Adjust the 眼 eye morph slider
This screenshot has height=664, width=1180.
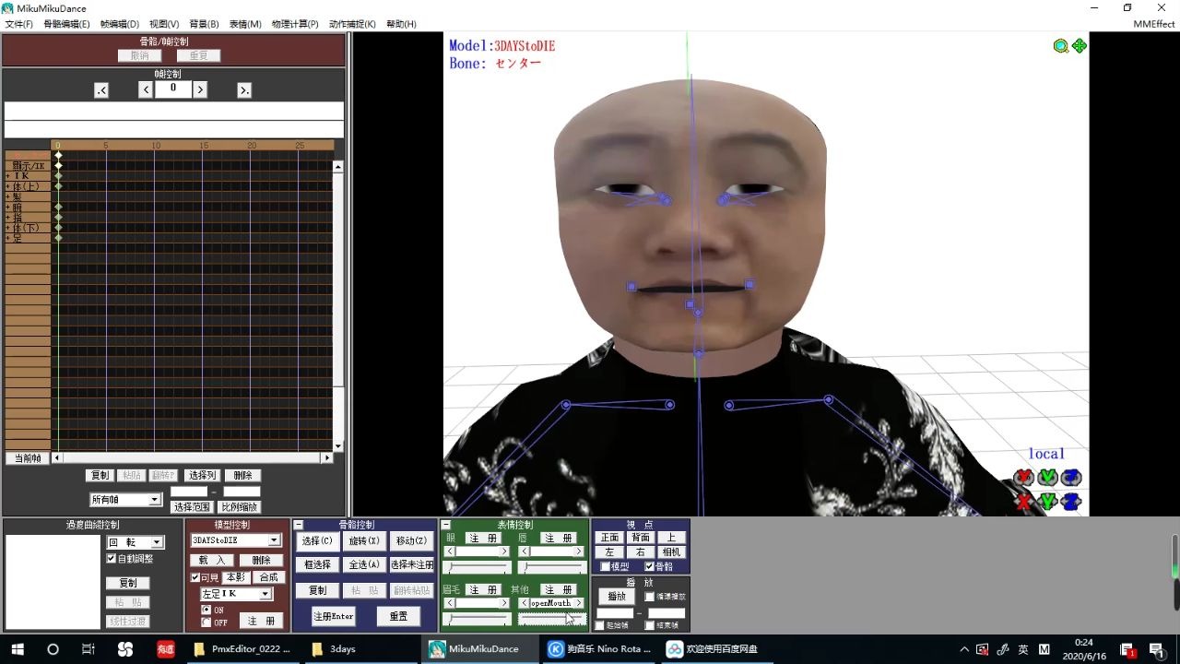478,568
